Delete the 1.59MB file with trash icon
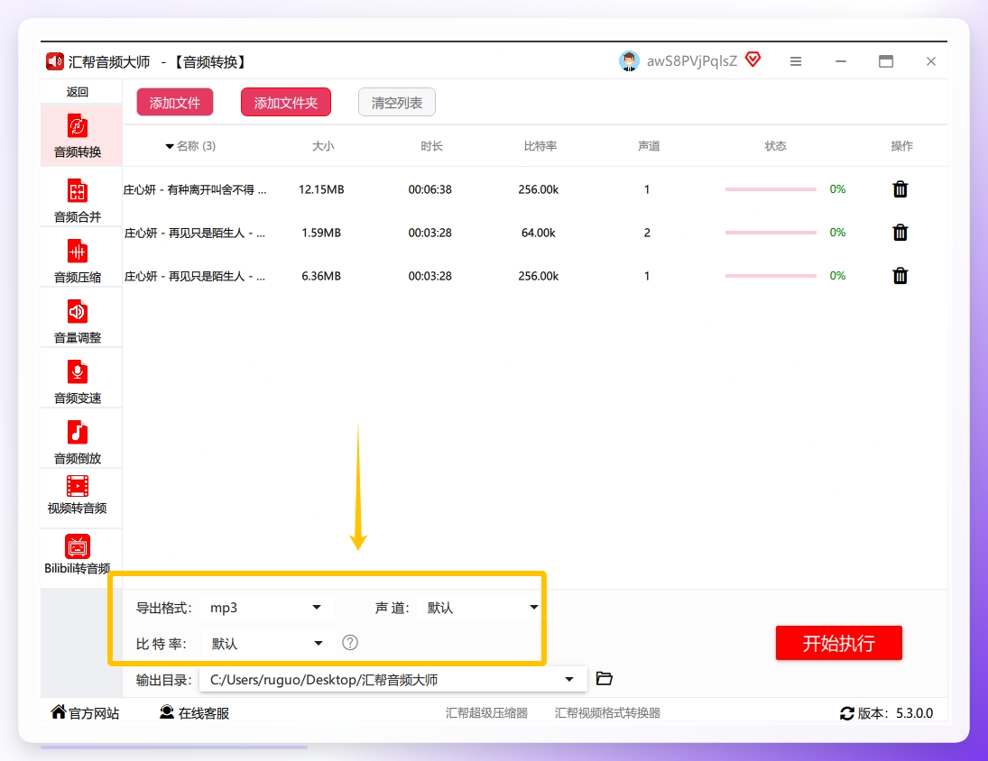The width and height of the screenshot is (988, 761). (x=900, y=233)
